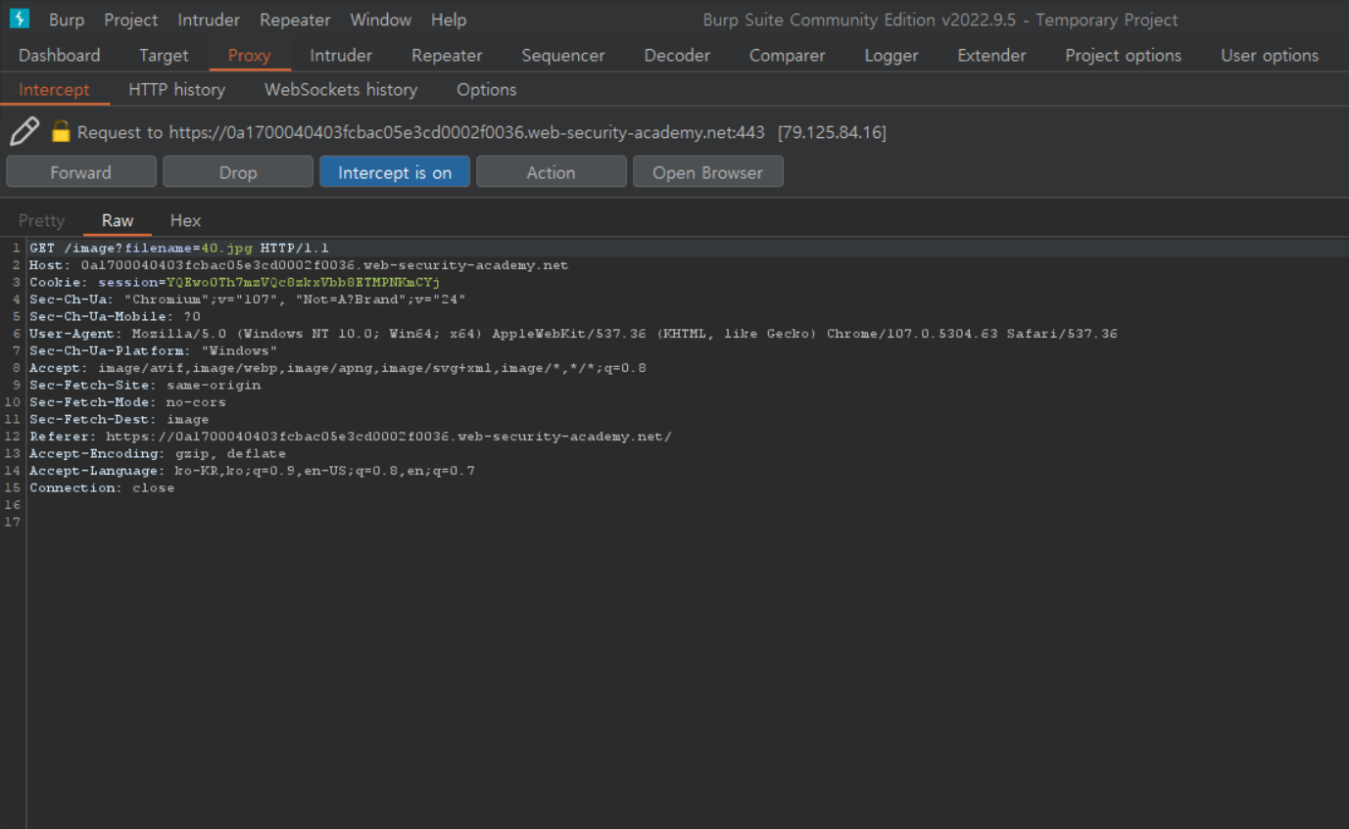Image resolution: width=1349 pixels, height=829 pixels.
Task: Click the GET /image?filename=40.jpg request line
Action: click(179, 249)
